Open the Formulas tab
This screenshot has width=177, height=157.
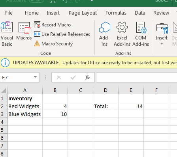coord(116,13)
